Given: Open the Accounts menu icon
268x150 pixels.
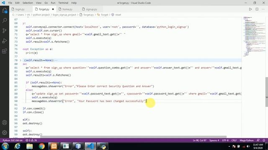Looking at the screenshot, I should coord(5,122).
